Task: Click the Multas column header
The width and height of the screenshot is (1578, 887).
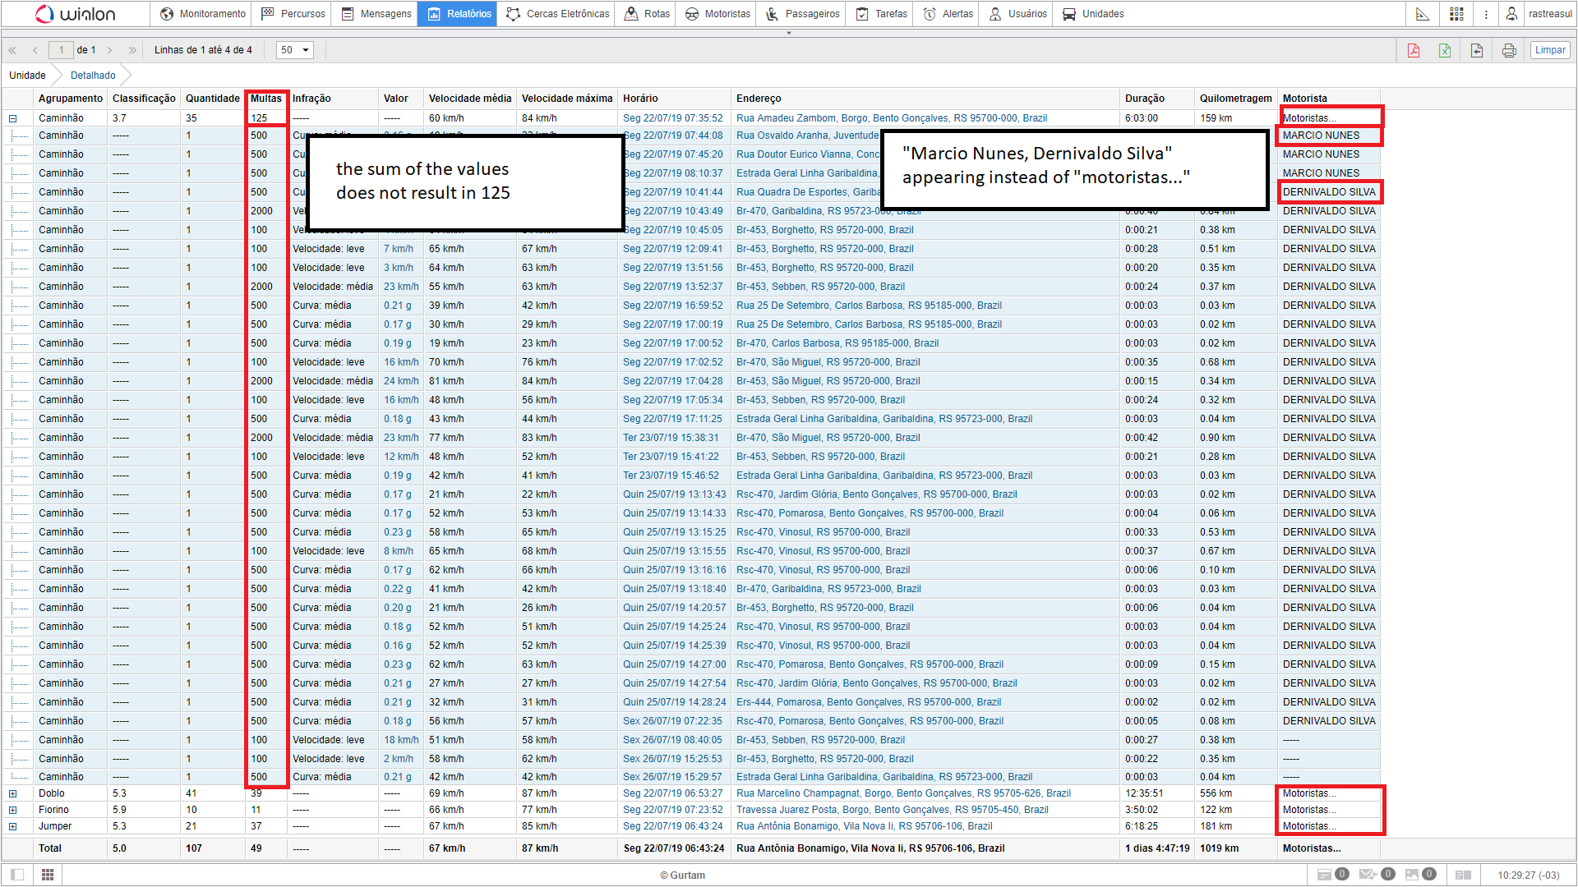Action: (x=266, y=99)
